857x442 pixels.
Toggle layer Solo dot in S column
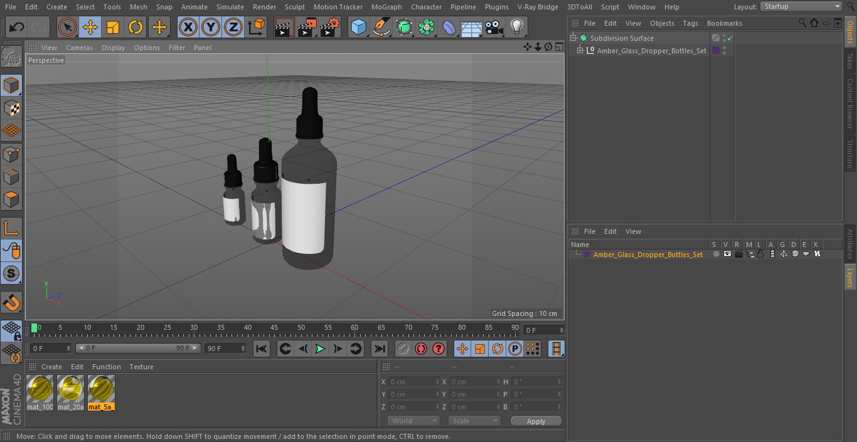click(716, 254)
